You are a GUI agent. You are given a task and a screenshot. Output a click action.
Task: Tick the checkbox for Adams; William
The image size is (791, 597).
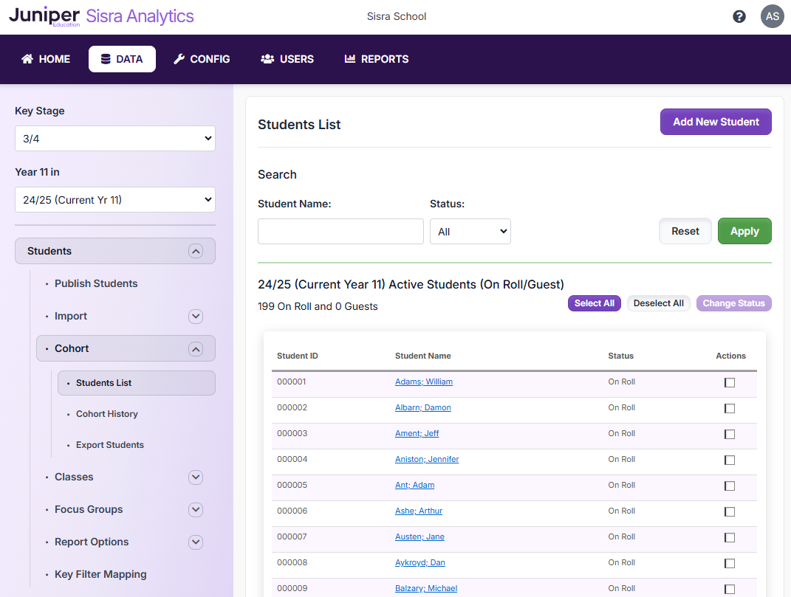(x=730, y=382)
